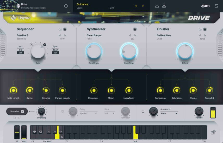The width and height of the screenshot is (223, 143).
Task: Click the Small/Big knob
Action: click(41, 111)
